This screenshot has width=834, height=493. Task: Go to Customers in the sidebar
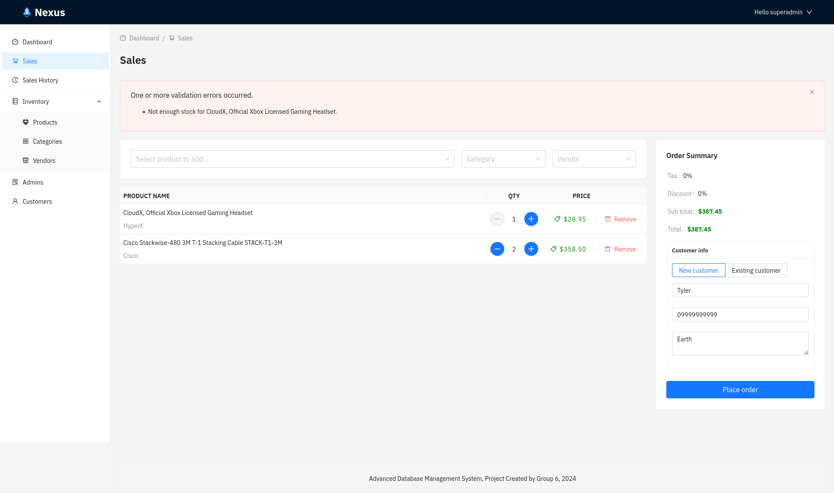point(37,202)
